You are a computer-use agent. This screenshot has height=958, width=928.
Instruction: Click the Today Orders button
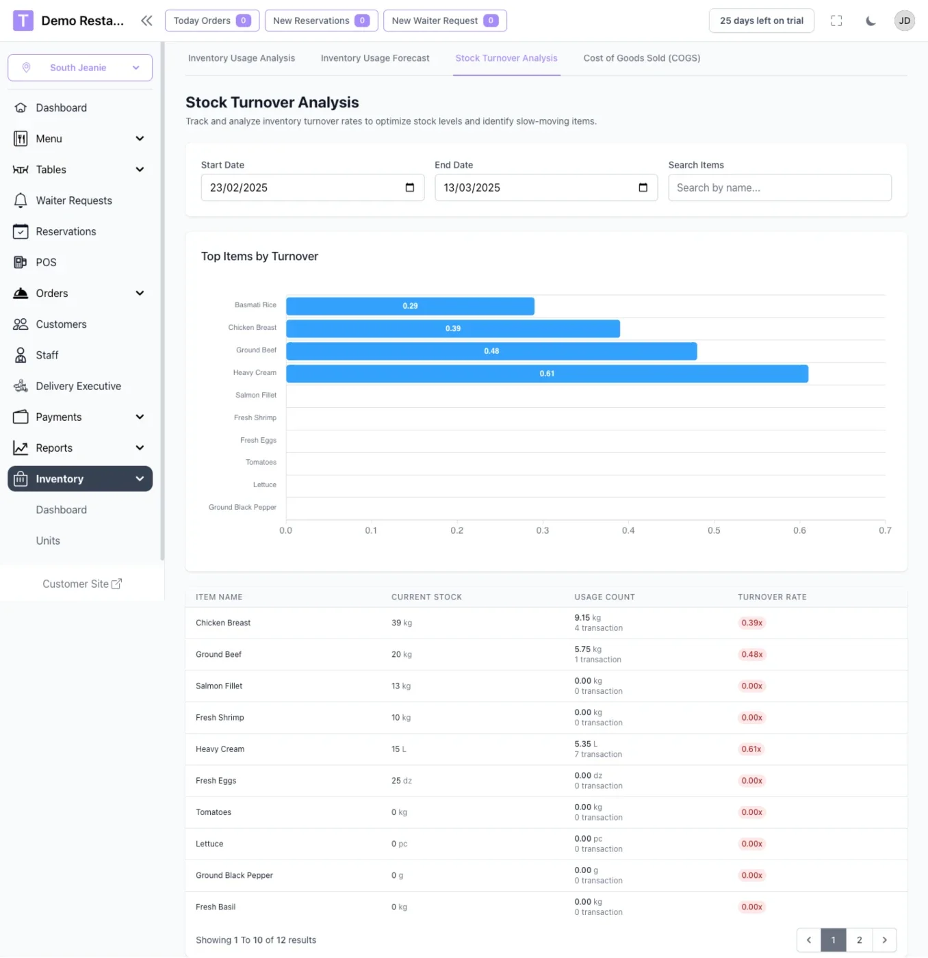212,21
